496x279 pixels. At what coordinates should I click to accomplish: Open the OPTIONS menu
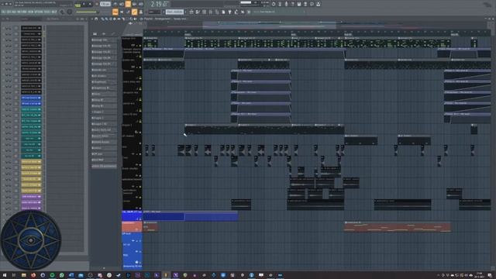[39, 12]
